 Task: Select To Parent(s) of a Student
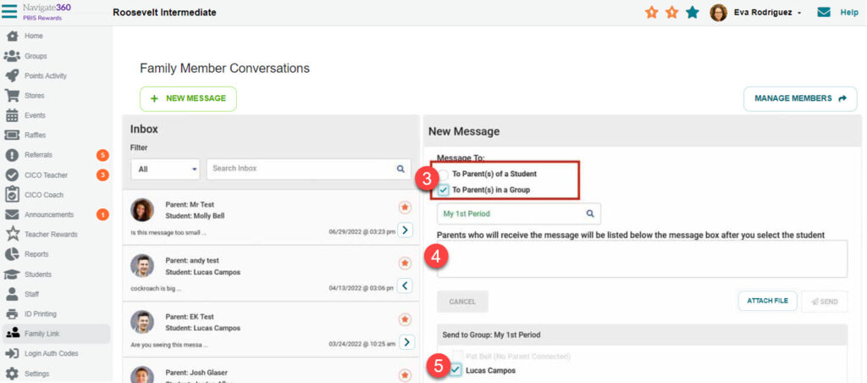point(444,174)
